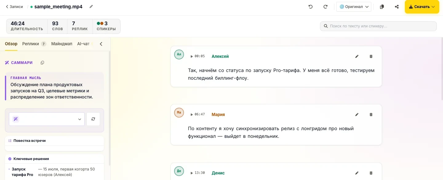Image resolution: width=443 pixels, height=180 pixels.
Task: Delete Мария's replica with trash icon
Action: (x=371, y=114)
